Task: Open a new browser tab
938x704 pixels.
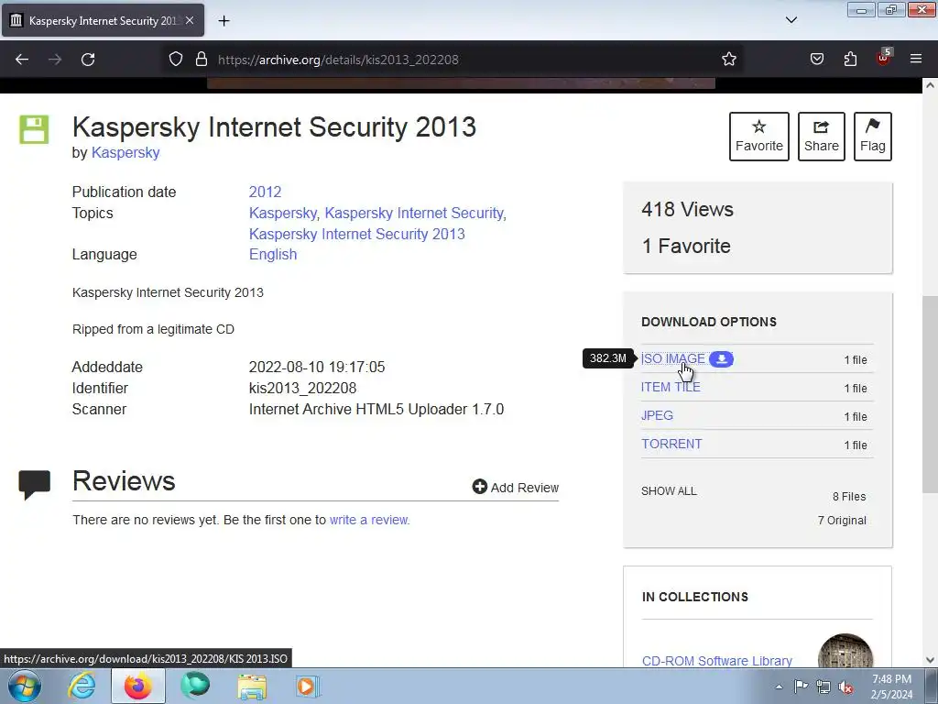Action: pos(224,21)
